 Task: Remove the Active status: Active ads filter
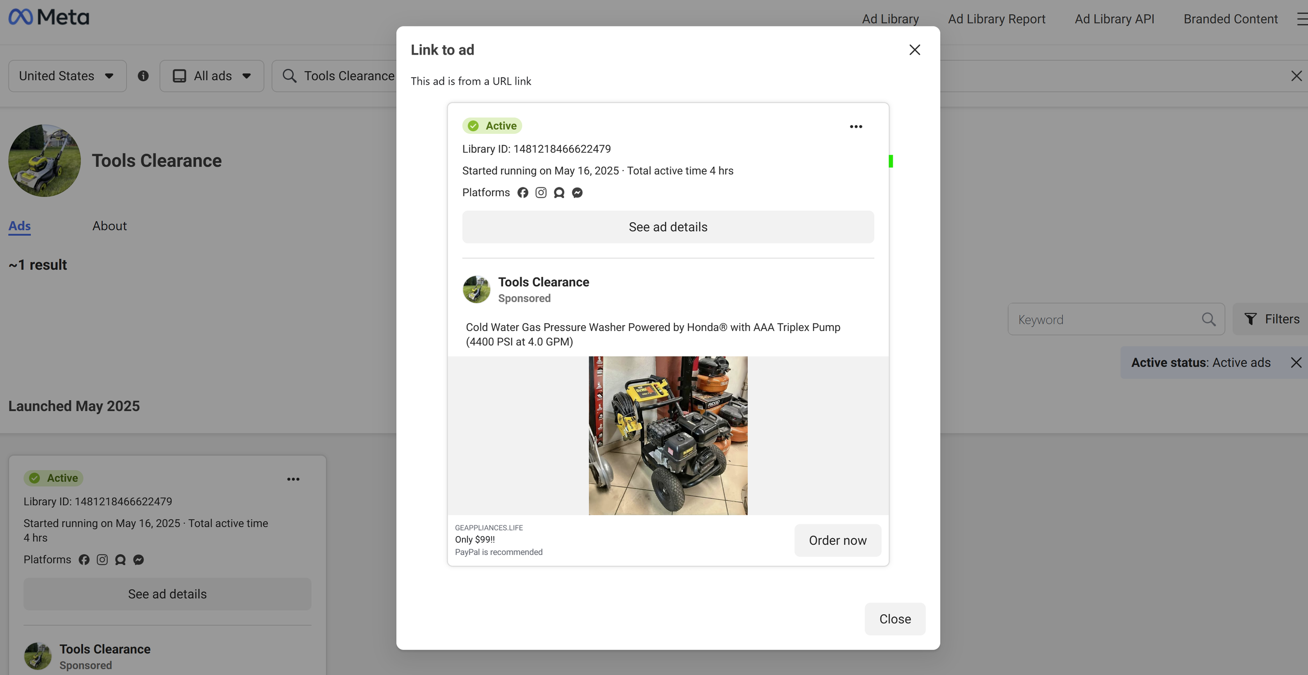[x=1296, y=363]
